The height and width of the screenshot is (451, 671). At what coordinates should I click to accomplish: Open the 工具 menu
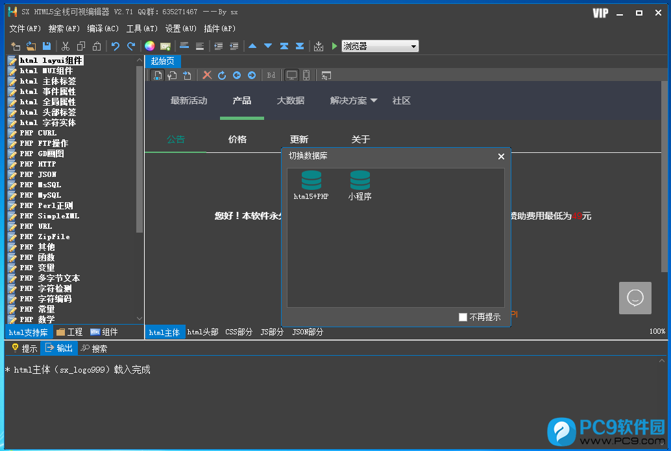(141, 29)
